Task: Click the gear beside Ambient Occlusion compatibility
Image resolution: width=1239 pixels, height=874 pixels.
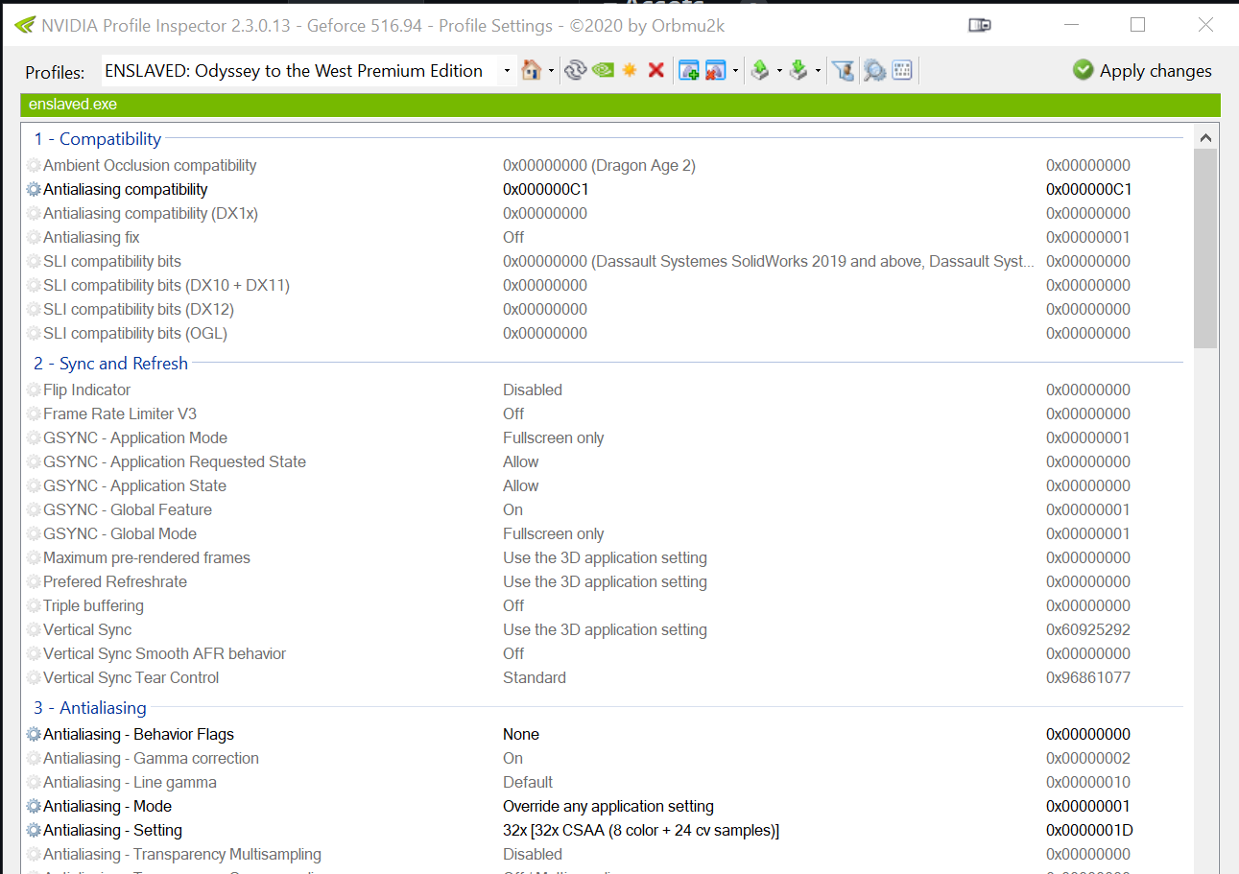Action: pyautogui.click(x=34, y=166)
